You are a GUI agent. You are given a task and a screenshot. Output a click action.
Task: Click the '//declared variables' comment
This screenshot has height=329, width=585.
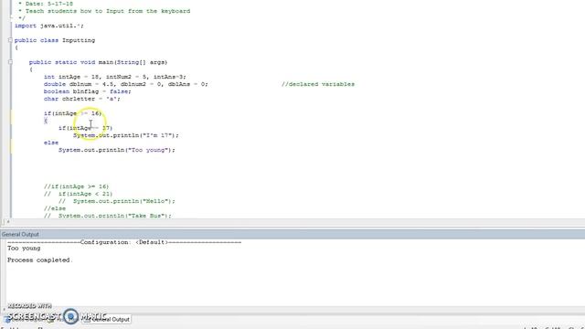[x=318, y=84]
